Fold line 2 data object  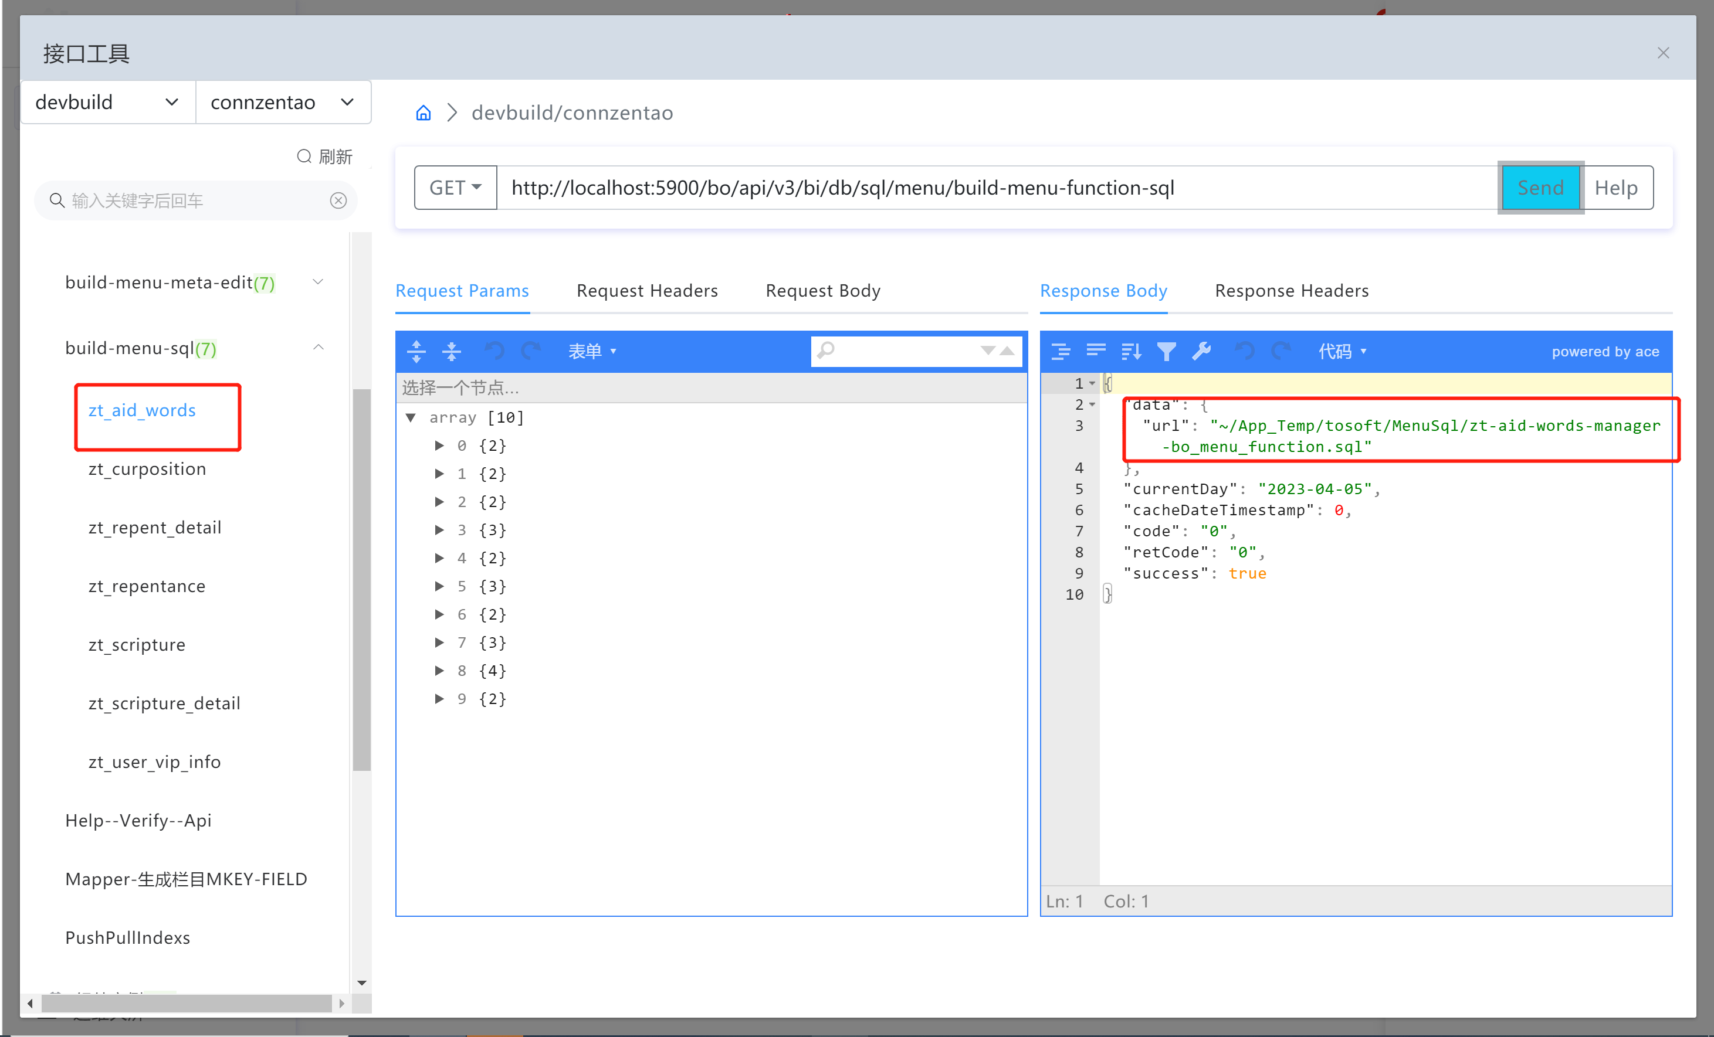pos(1092,404)
